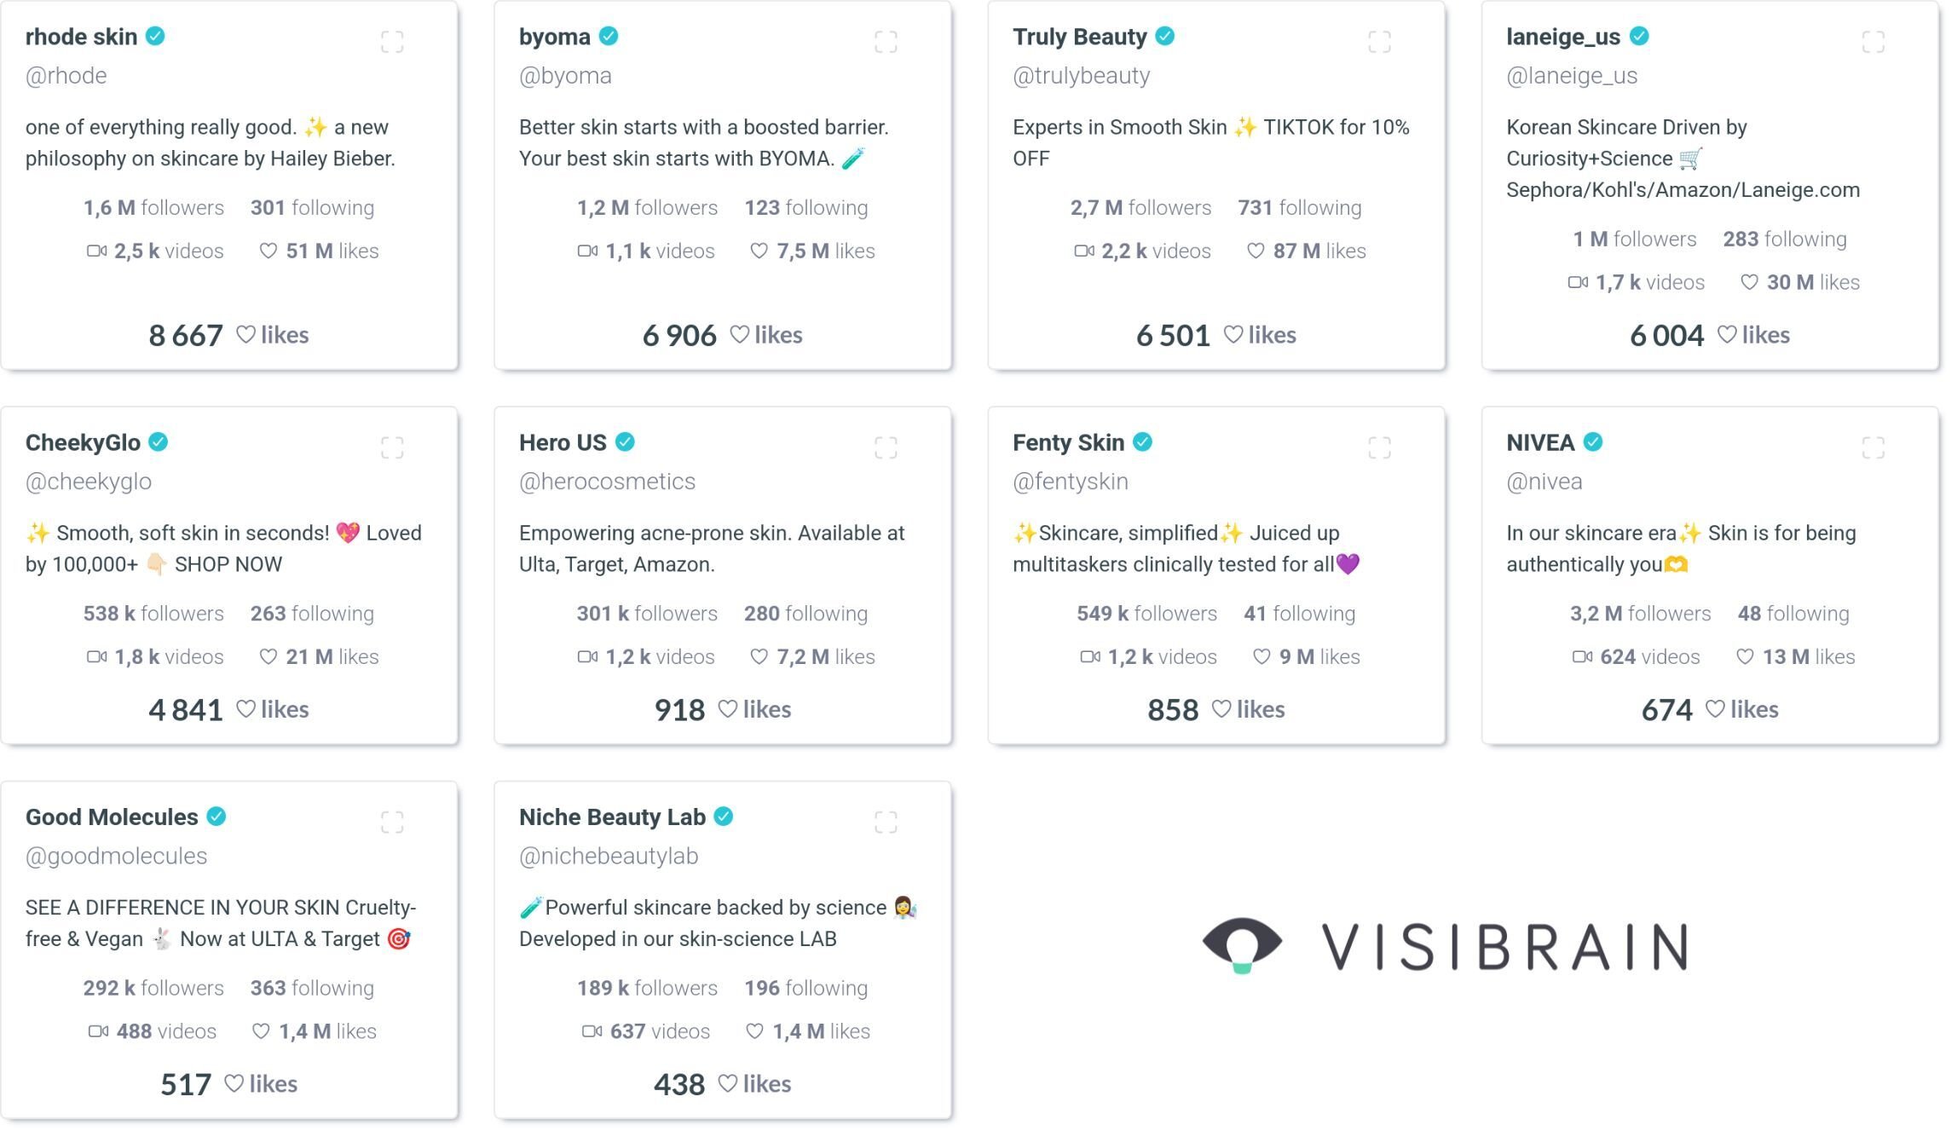The height and width of the screenshot is (1137, 1957).
Task: Open the @rhode handle link
Action: 66,76
